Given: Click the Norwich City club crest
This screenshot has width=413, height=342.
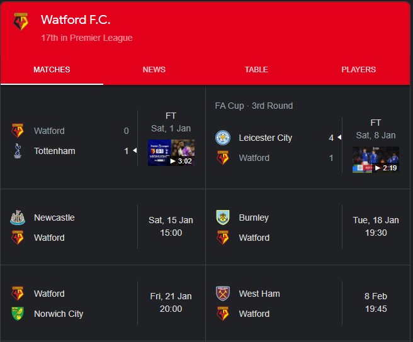Looking at the screenshot, I should (18, 314).
